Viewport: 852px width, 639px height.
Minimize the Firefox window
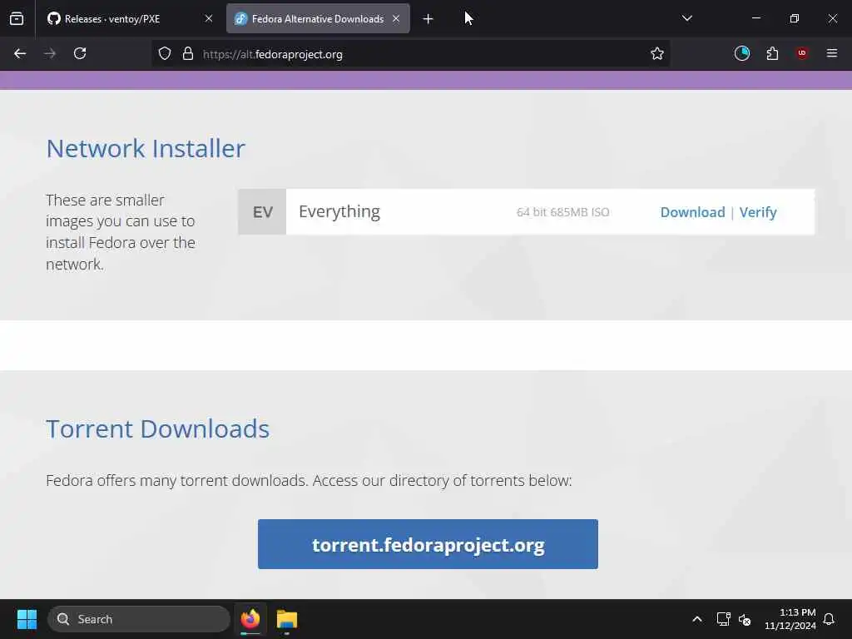755,18
